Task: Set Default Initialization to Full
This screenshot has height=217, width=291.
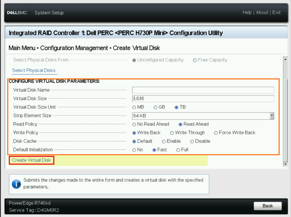Action: click(178, 150)
